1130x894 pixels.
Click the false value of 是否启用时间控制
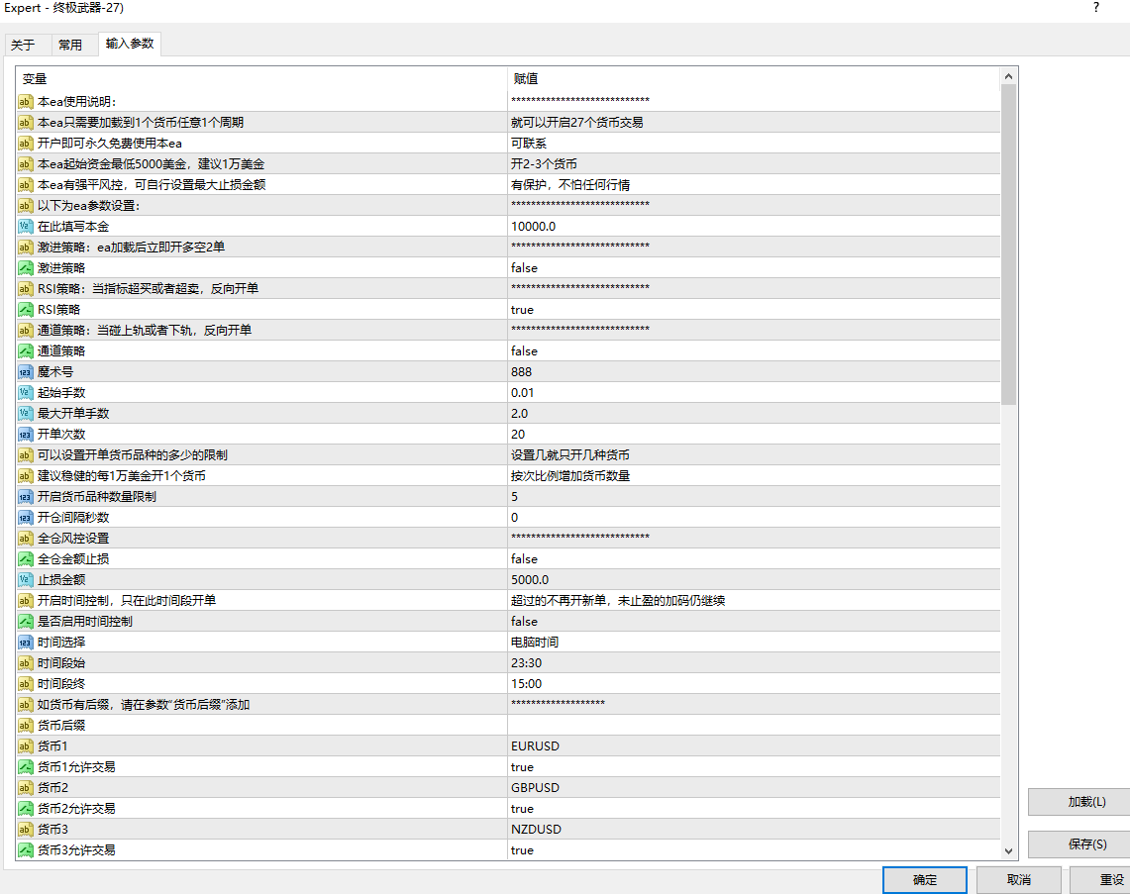coord(524,621)
